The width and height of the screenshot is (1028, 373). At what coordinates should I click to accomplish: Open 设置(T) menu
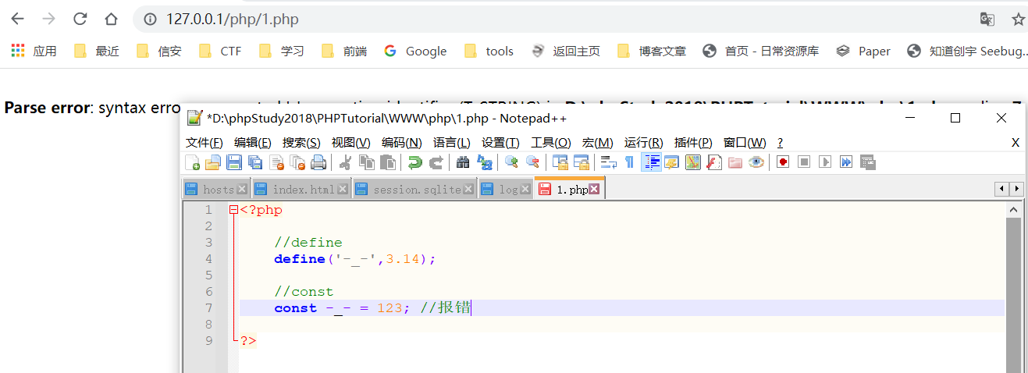point(500,143)
